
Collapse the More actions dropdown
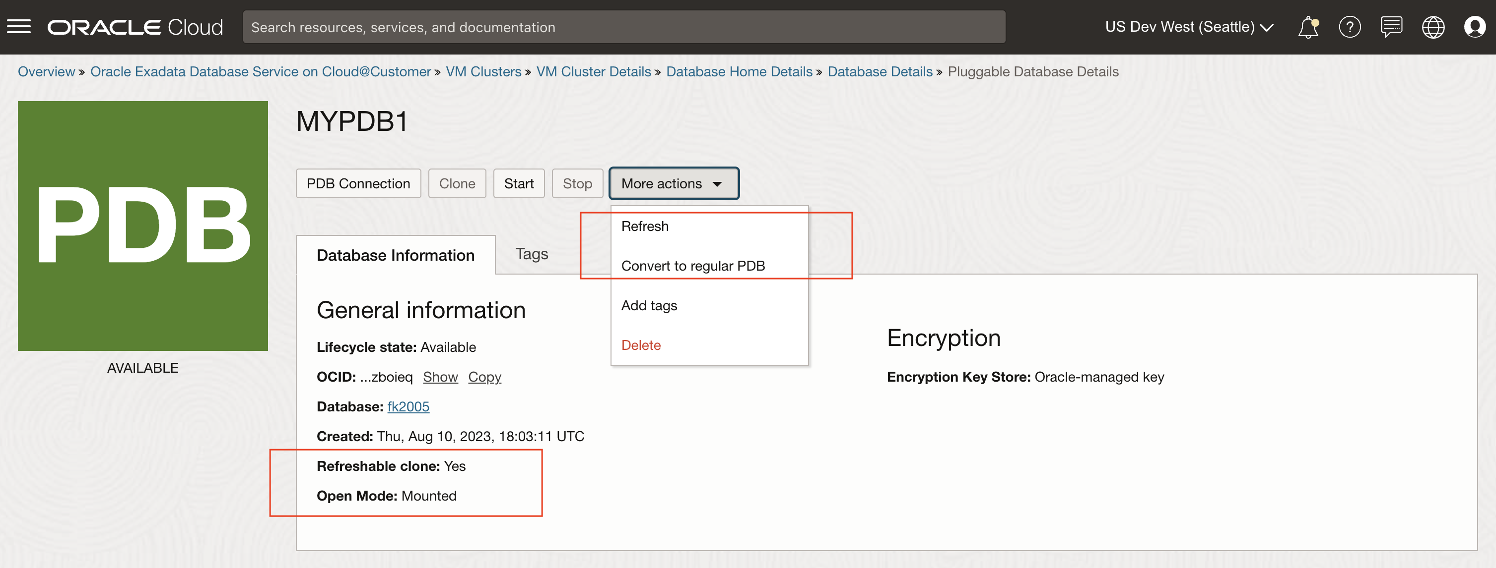pyautogui.click(x=673, y=183)
